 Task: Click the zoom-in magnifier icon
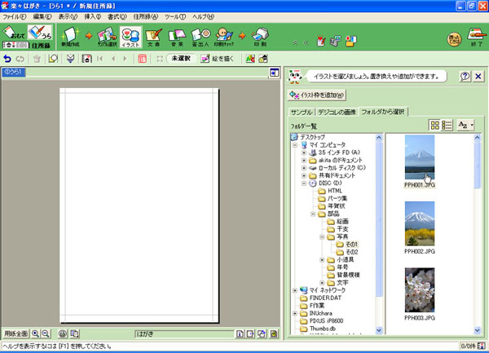pyautogui.click(x=36, y=333)
